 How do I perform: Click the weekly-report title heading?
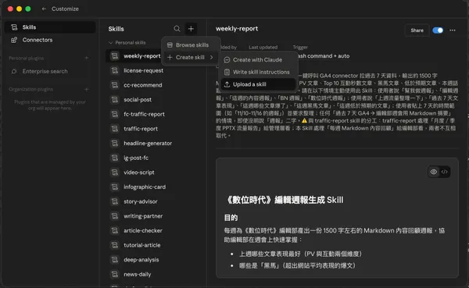pos(237,29)
